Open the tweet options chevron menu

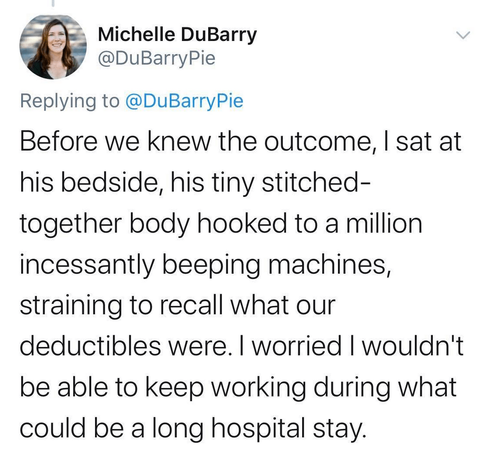pos(463,35)
